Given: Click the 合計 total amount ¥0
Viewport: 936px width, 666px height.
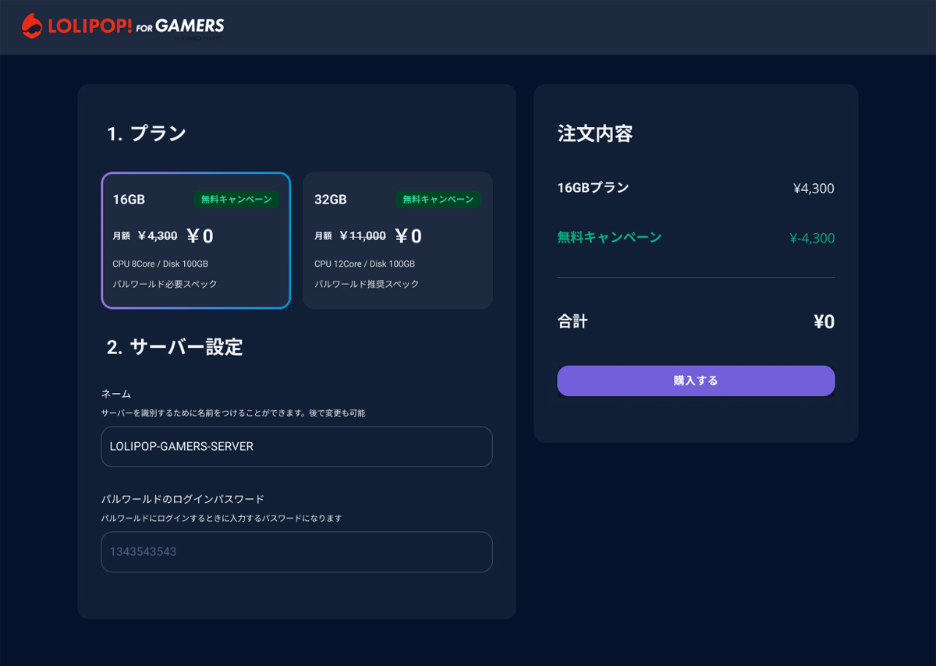Looking at the screenshot, I should click(x=824, y=322).
